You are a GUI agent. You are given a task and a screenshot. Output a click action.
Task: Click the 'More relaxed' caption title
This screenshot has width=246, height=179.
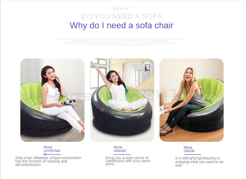point(120,149)
